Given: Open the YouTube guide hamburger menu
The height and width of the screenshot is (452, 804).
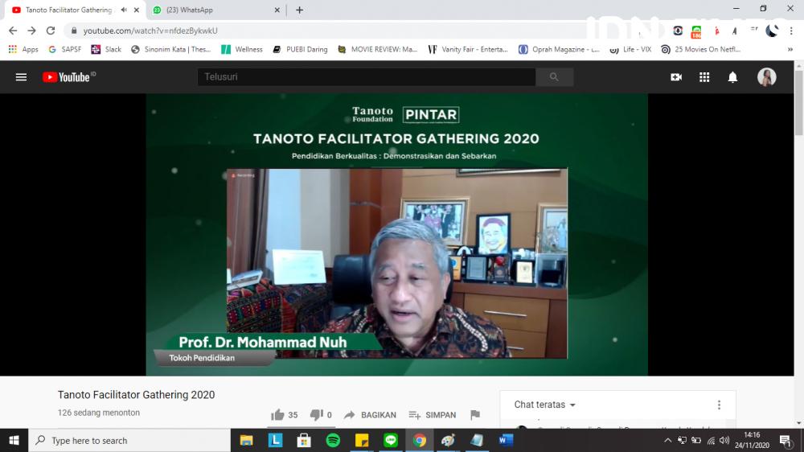Looking at the screenshot, I should point(21,77).
